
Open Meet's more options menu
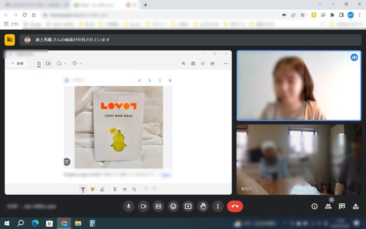[x=218, y=206]
